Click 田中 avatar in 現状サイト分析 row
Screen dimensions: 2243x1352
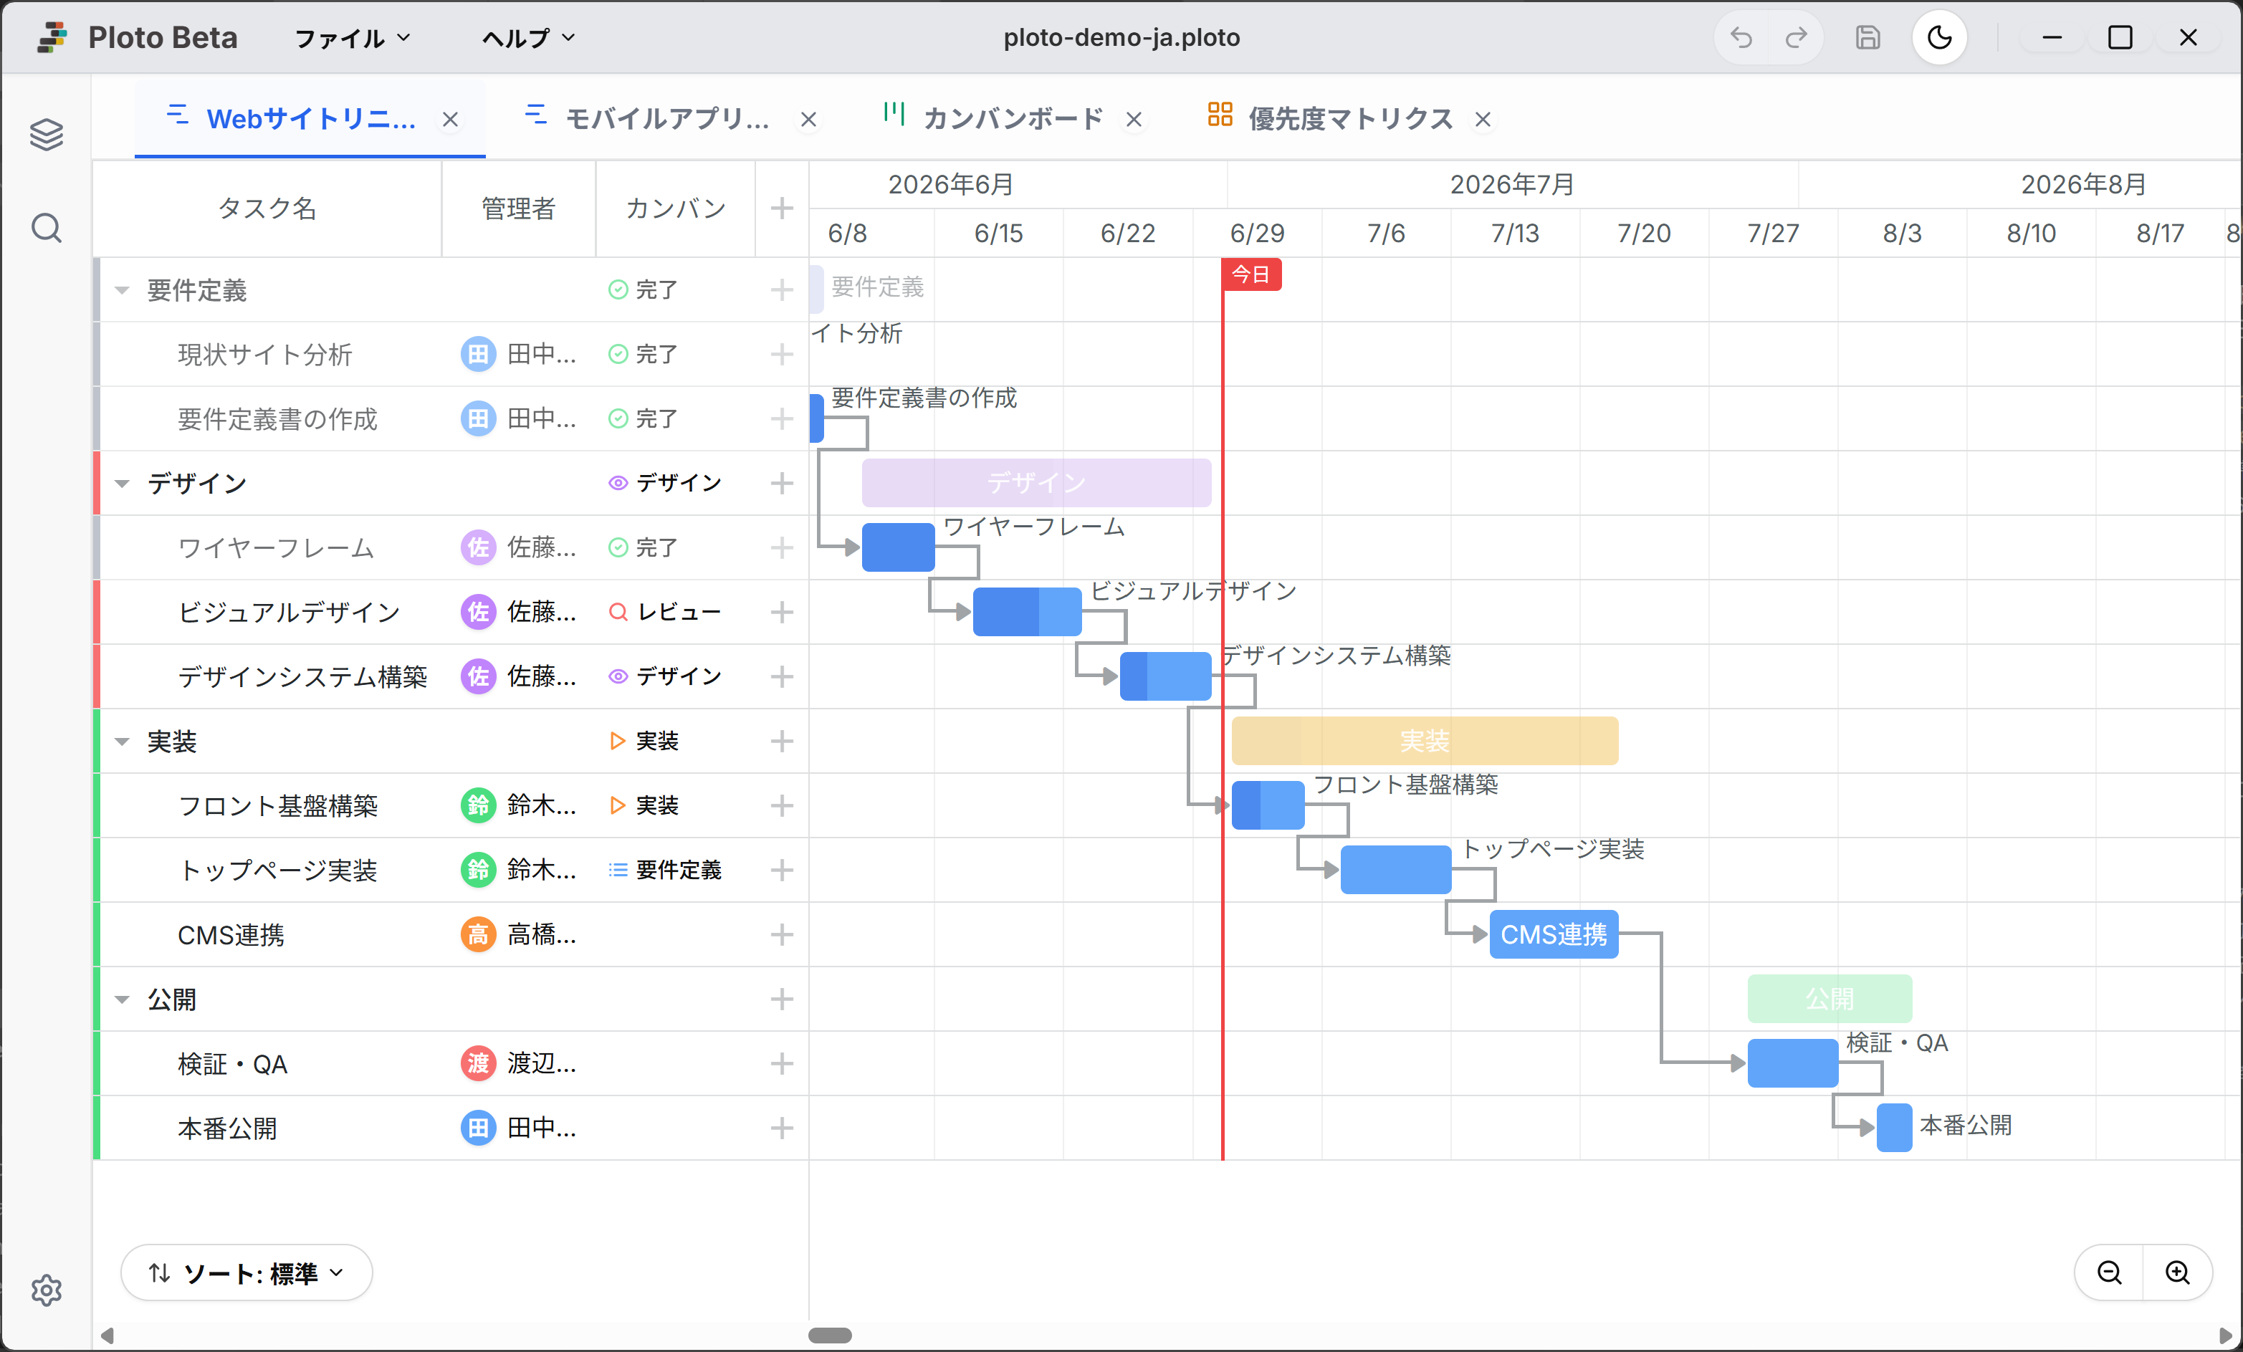[478, 354]
